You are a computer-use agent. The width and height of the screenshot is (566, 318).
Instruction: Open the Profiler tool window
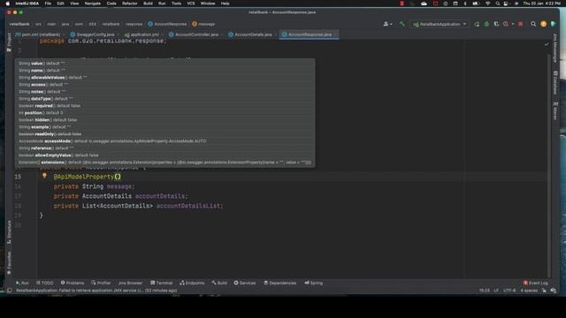pyautogui.click(x=101, y=283)
